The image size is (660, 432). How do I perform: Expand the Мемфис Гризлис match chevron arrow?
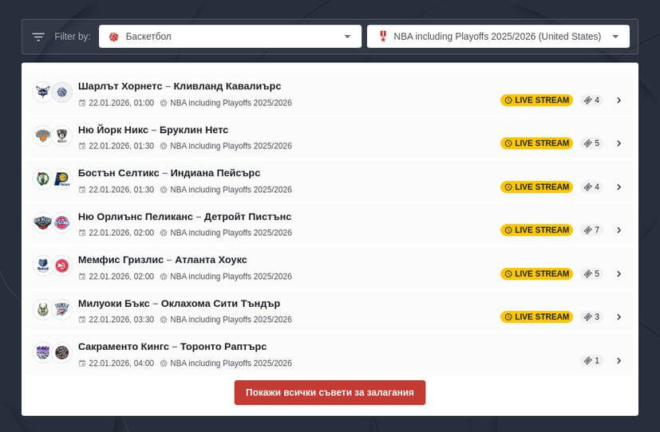click(619, 273)
